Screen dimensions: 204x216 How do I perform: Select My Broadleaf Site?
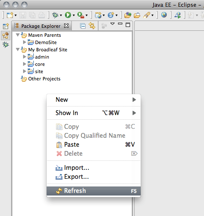click(x=47, y=50)
